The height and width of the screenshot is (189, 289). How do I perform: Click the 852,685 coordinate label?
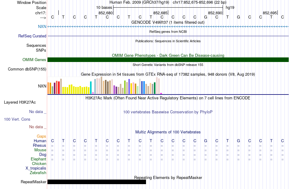point(160,13)
